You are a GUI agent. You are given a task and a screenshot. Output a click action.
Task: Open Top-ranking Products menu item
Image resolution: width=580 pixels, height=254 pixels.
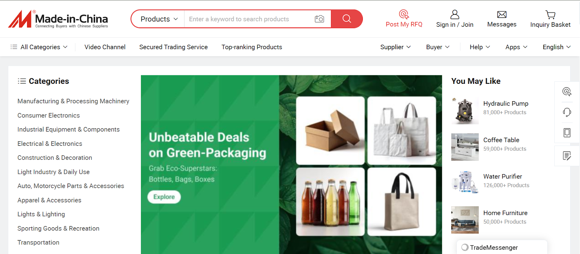point(252,47)
